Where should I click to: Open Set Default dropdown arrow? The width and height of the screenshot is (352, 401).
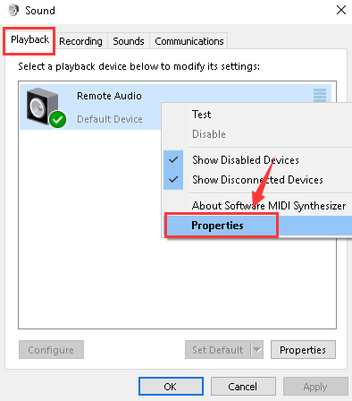(x=257, y=350)
